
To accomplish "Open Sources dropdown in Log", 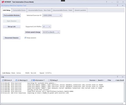I will click(x=93, y=80).
